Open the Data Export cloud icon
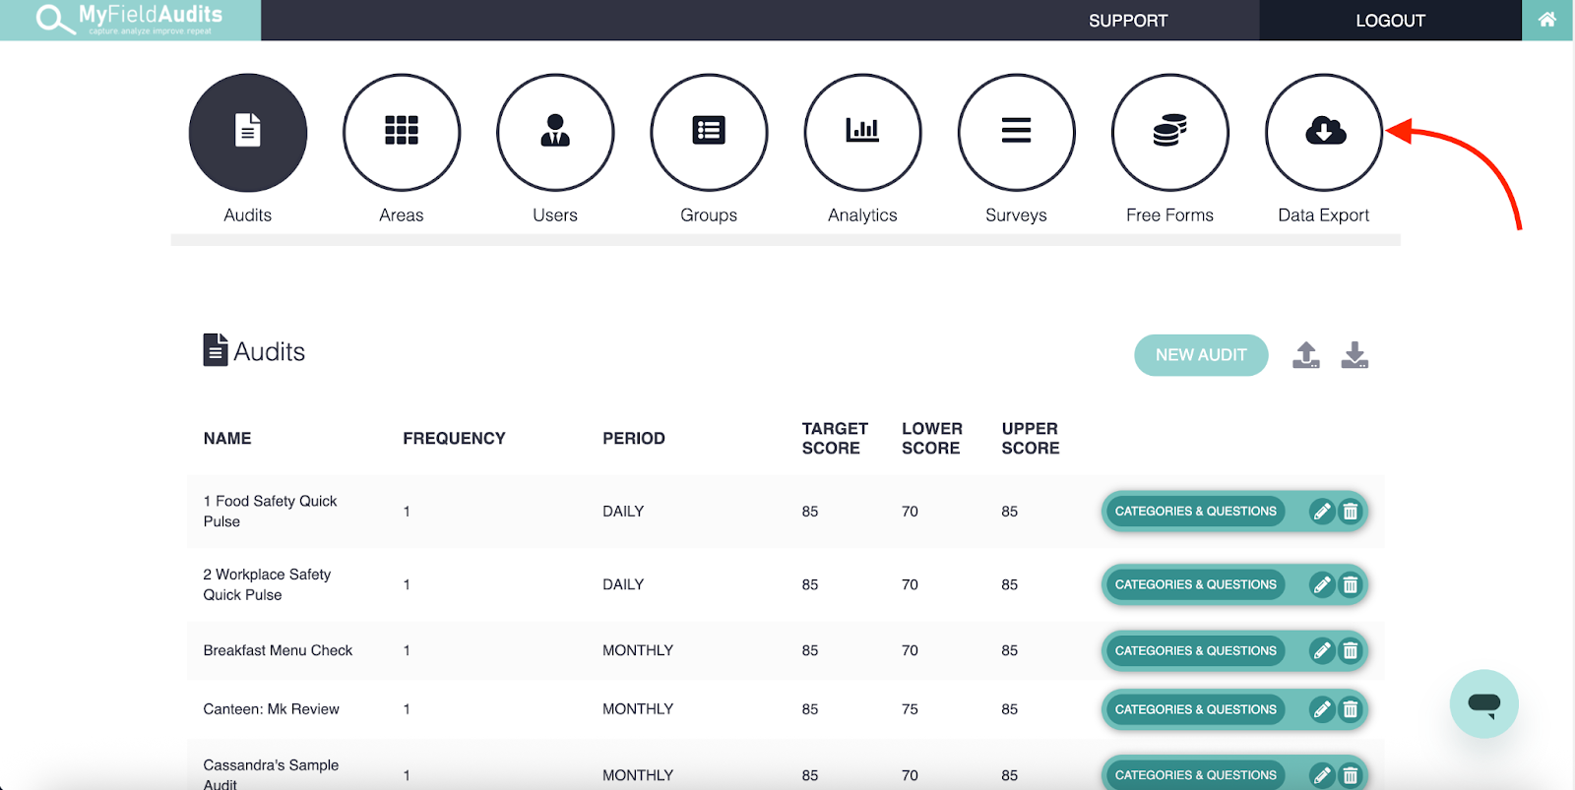Screen dimensions: 1575x790 1324,133
